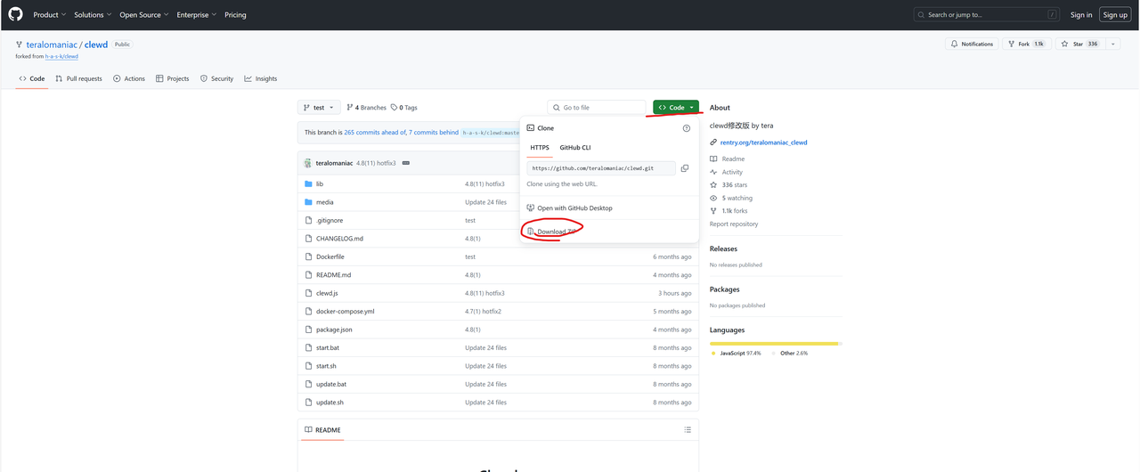Screen dimensions: 1140x472
Task: Open the 0 Tags link
Action: (x=403, y=107)
